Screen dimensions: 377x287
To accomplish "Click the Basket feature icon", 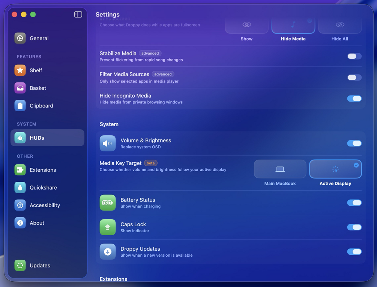I will [20, 88].
